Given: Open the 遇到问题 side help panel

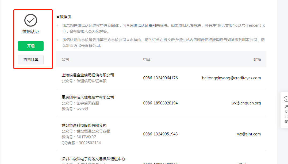Looking at the screenshot, I should pos(285,110).
